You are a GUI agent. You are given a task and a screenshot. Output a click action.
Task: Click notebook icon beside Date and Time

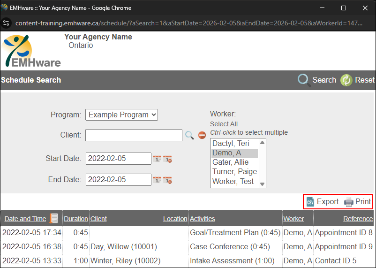pyautogui.click(x=54, y=218)
